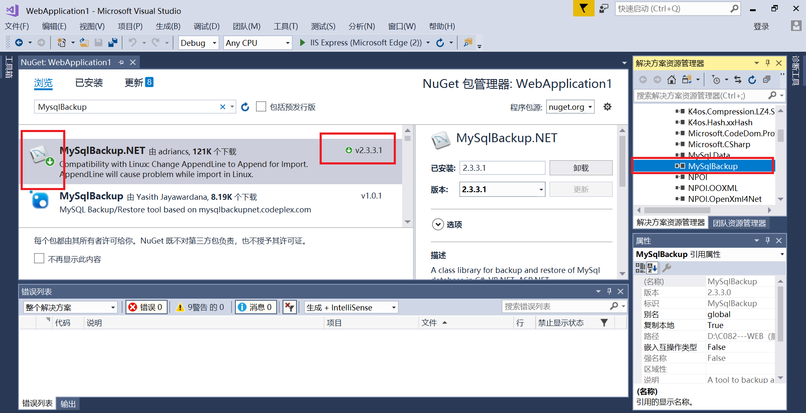Viewport: 806px width, 413px height.
Task: Open the IIS Express target dropdown arrow
Action: [428, 43]
